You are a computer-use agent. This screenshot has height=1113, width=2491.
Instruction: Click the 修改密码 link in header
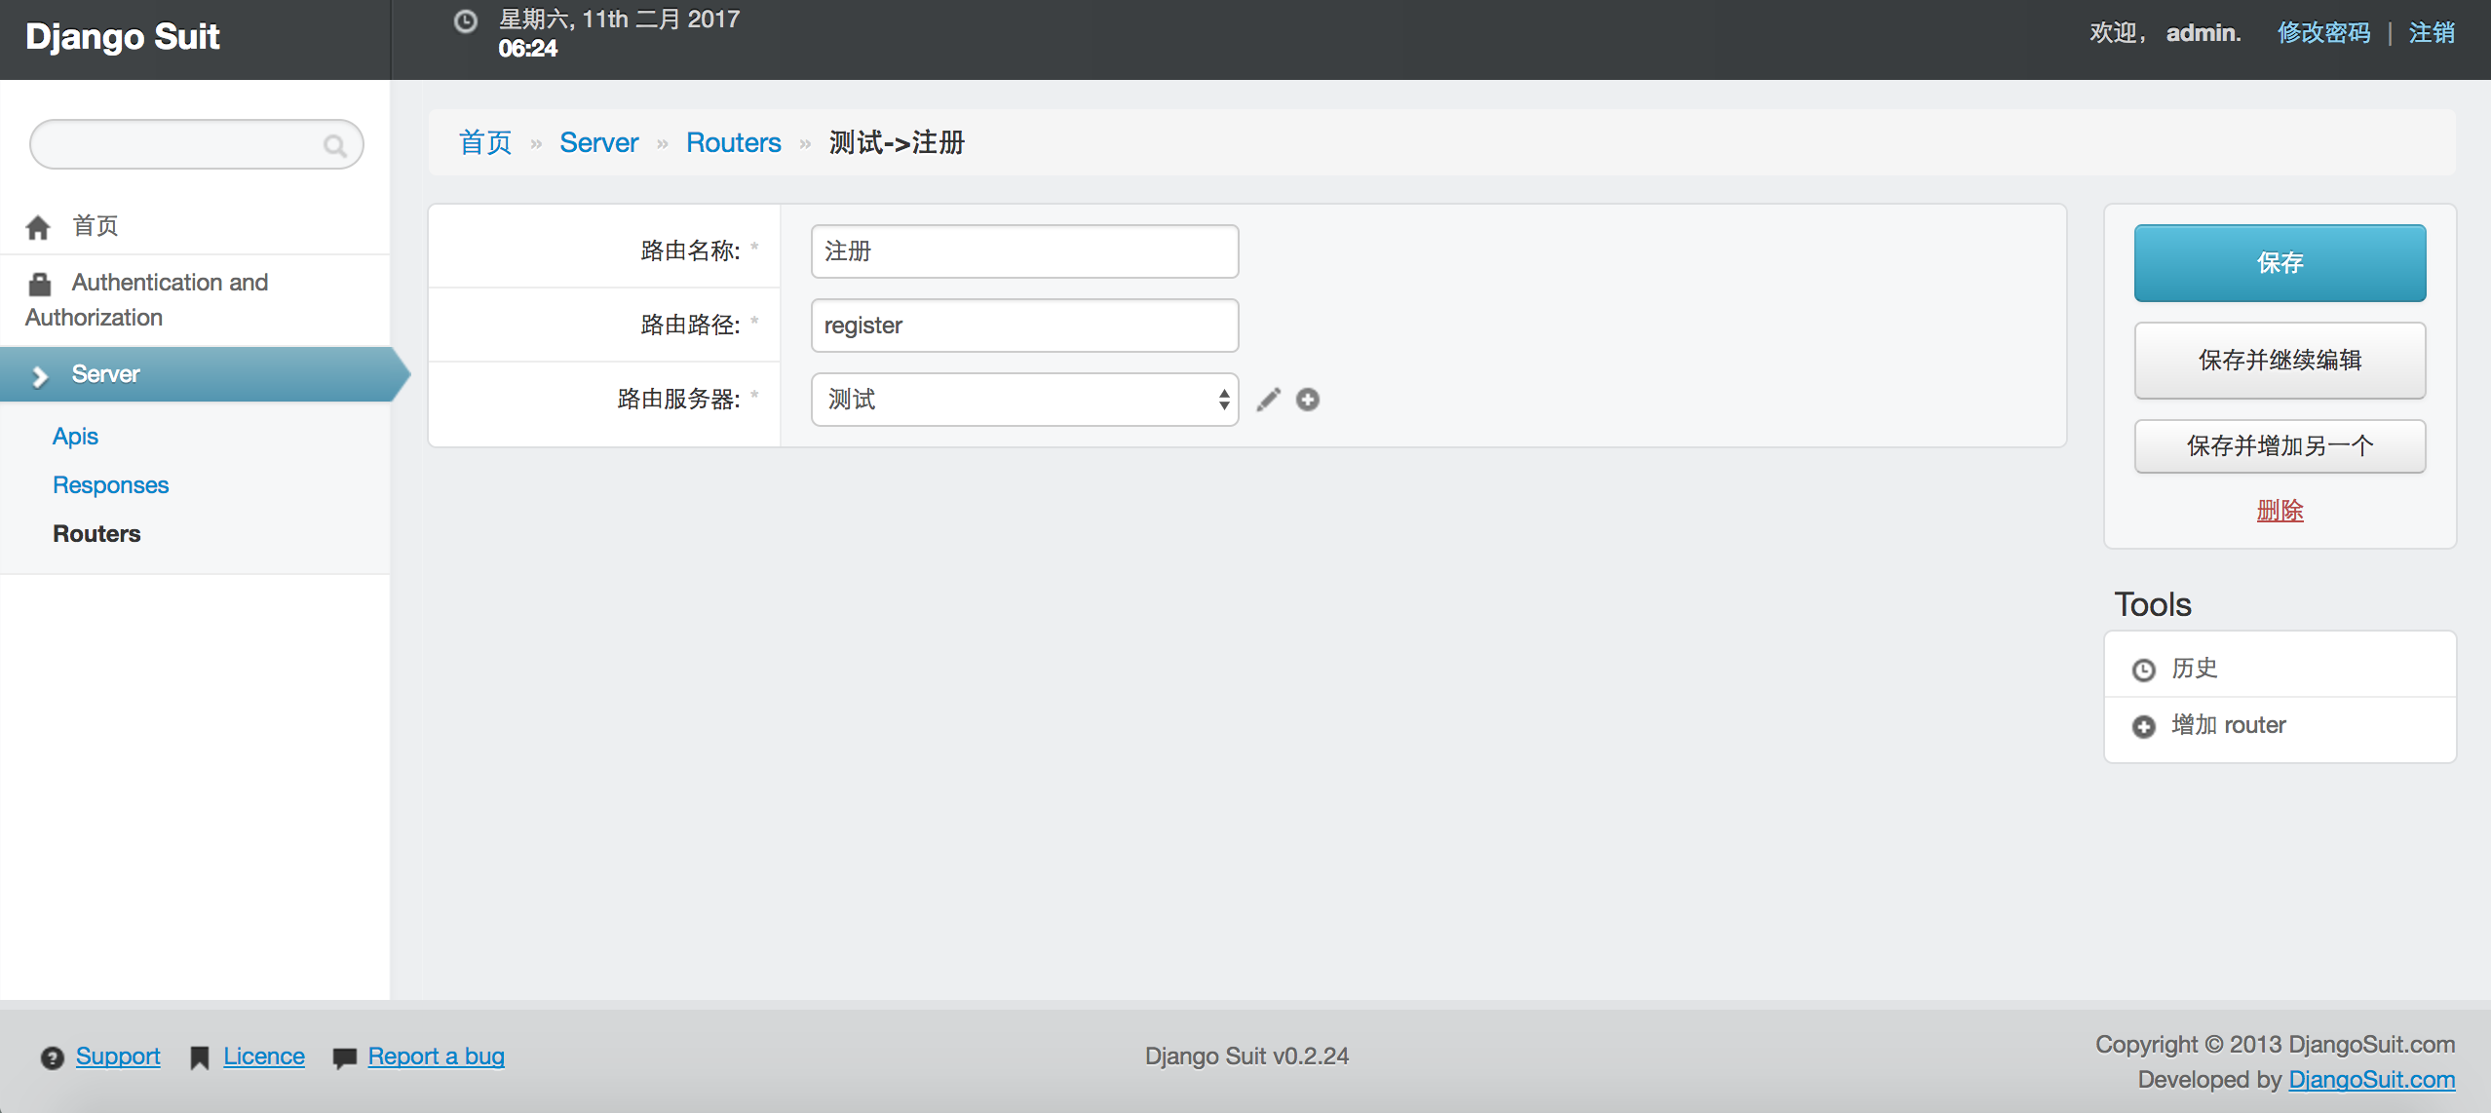tap(2322, 33)
